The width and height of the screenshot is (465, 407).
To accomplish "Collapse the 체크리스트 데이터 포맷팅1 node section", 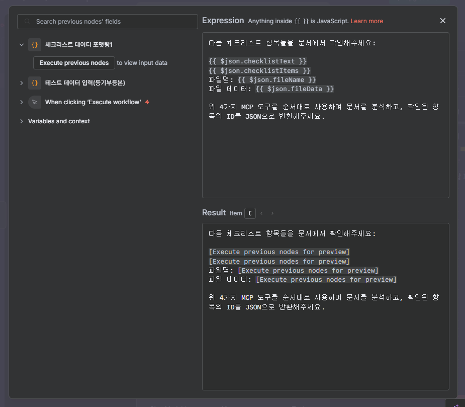I will pos(22,45).
